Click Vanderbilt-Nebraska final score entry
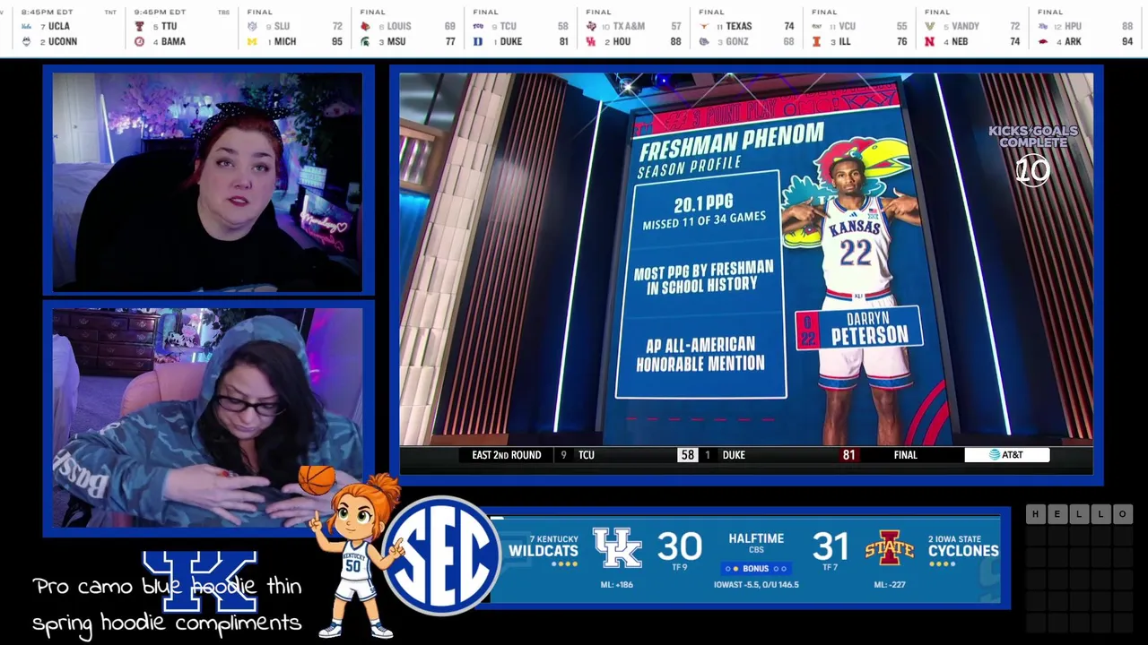This screenshot has width=1148, height=645. pos(972,29)
